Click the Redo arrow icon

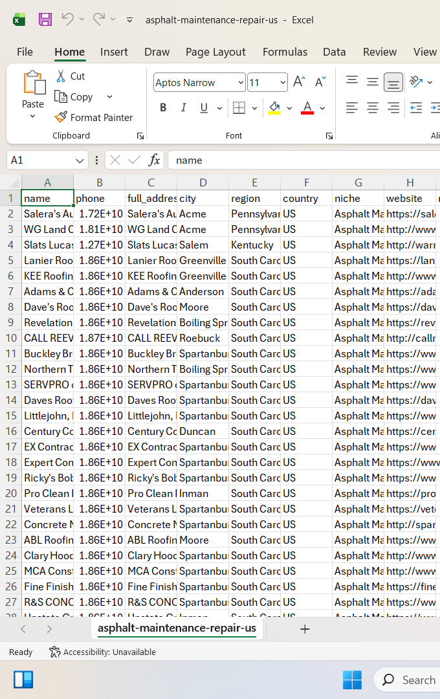99,19
